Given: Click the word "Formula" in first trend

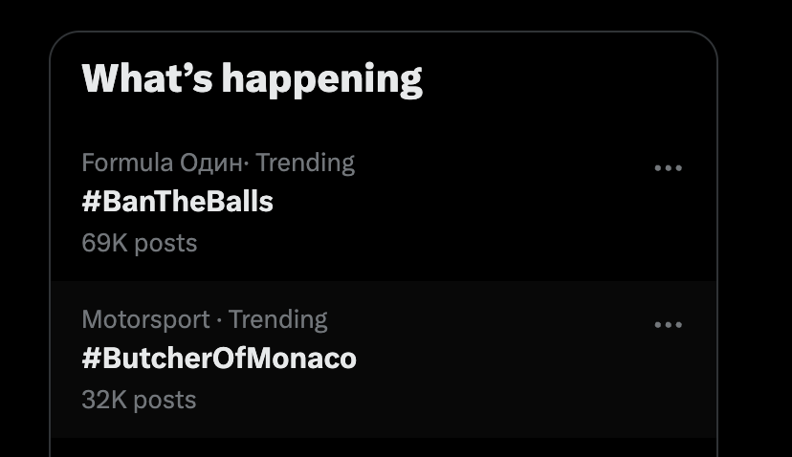Looking at the screenshot, I should point(127,163).
